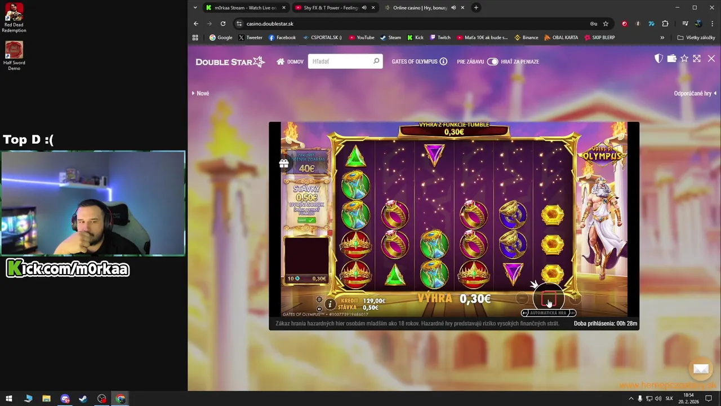Image resolution: width=721 pixels, height=406 pixels.
Task: Toggle the double chance Stávky checkbox
Action: [x=307, y=220]
